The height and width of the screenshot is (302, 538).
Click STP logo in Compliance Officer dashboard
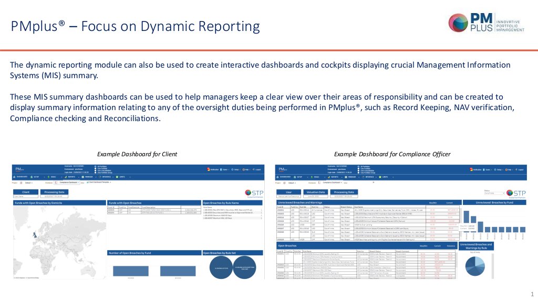[516, 193]
